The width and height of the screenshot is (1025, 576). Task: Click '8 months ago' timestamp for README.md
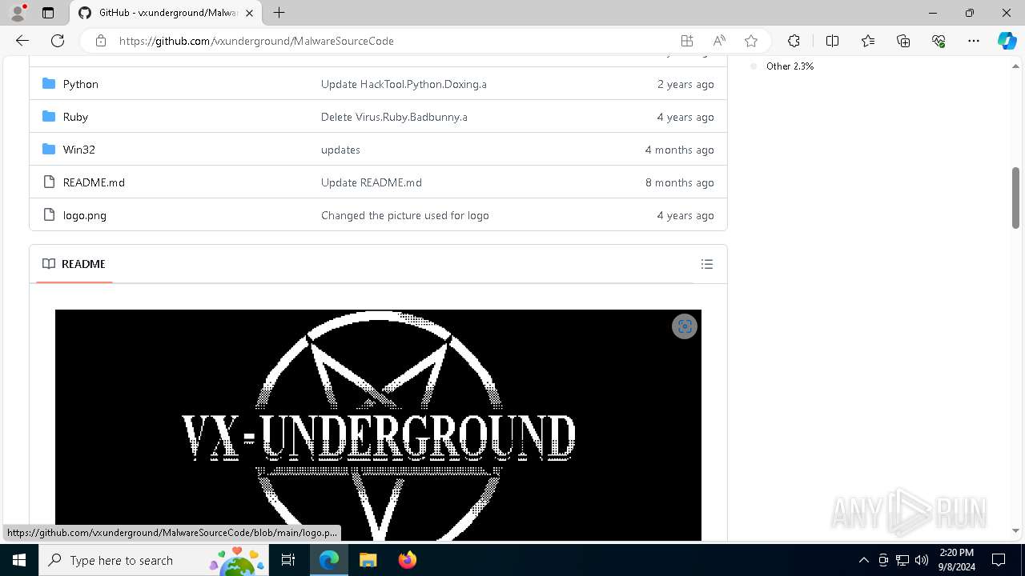pyautogui.click(x=680, y=182)
